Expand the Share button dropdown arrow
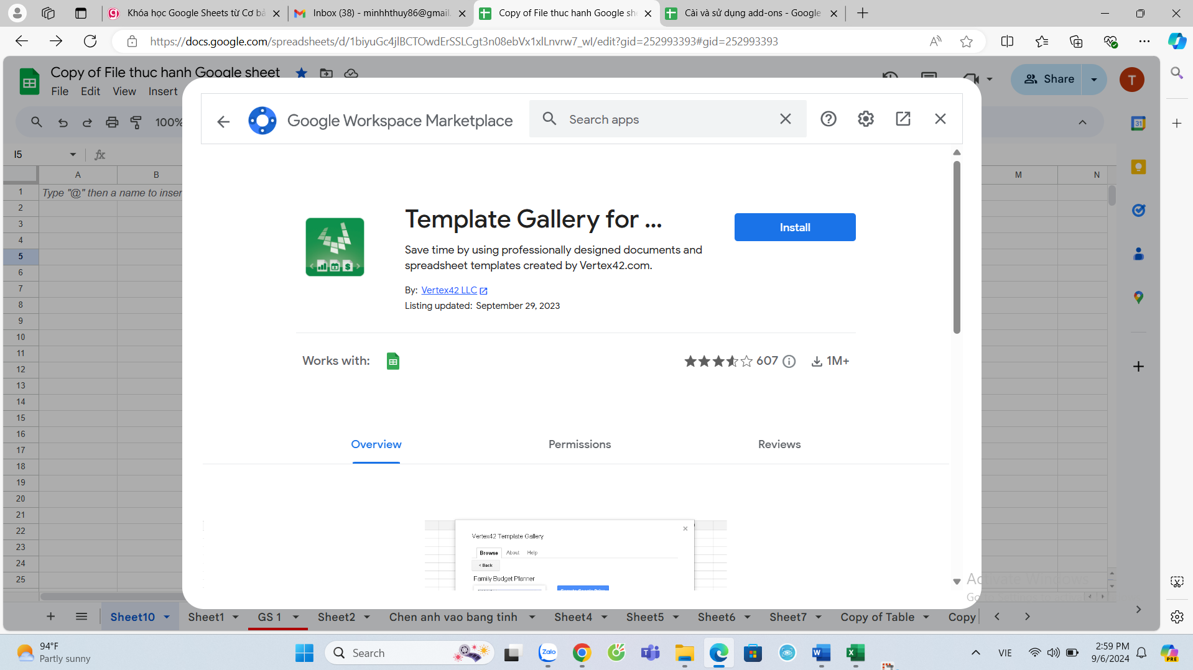Screen dimensions: 1193x670 (1094, 80)
